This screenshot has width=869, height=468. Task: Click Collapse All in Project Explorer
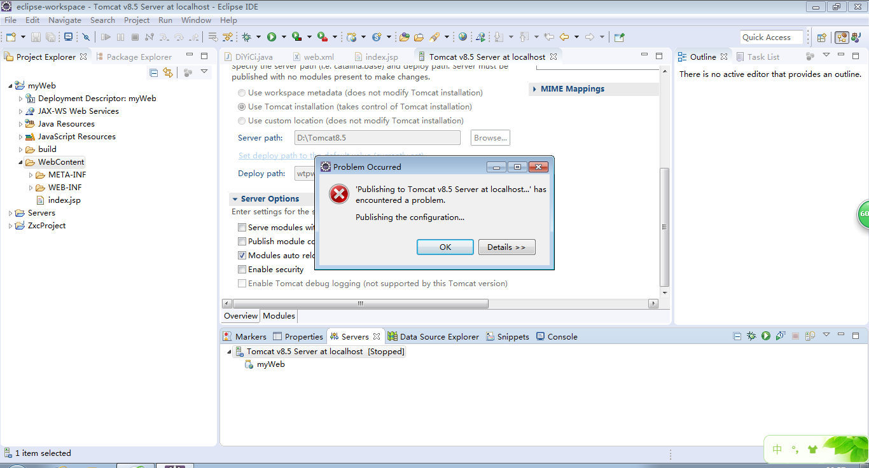tap(153, 72)
